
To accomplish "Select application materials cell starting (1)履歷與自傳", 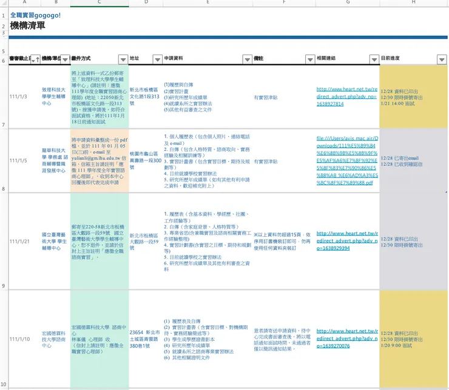I will click(208, 97).
